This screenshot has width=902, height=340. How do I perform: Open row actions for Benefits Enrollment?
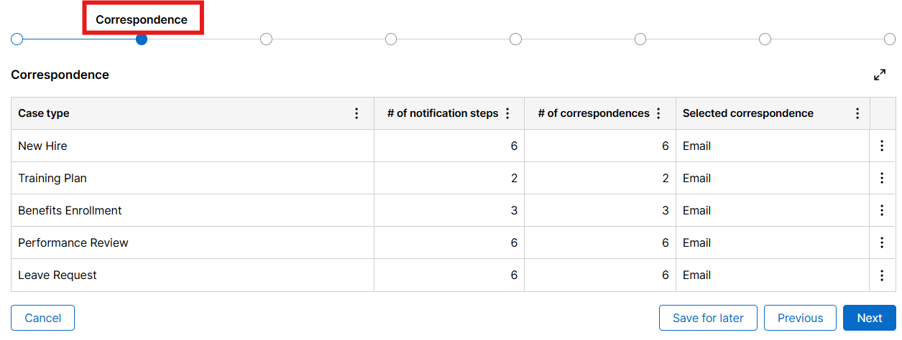882,210
